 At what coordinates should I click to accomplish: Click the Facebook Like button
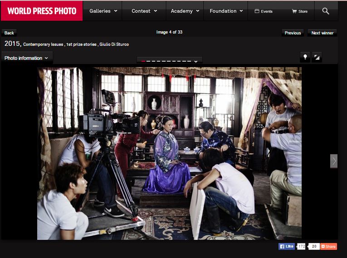pyautogui.click(x=287, y=246)
